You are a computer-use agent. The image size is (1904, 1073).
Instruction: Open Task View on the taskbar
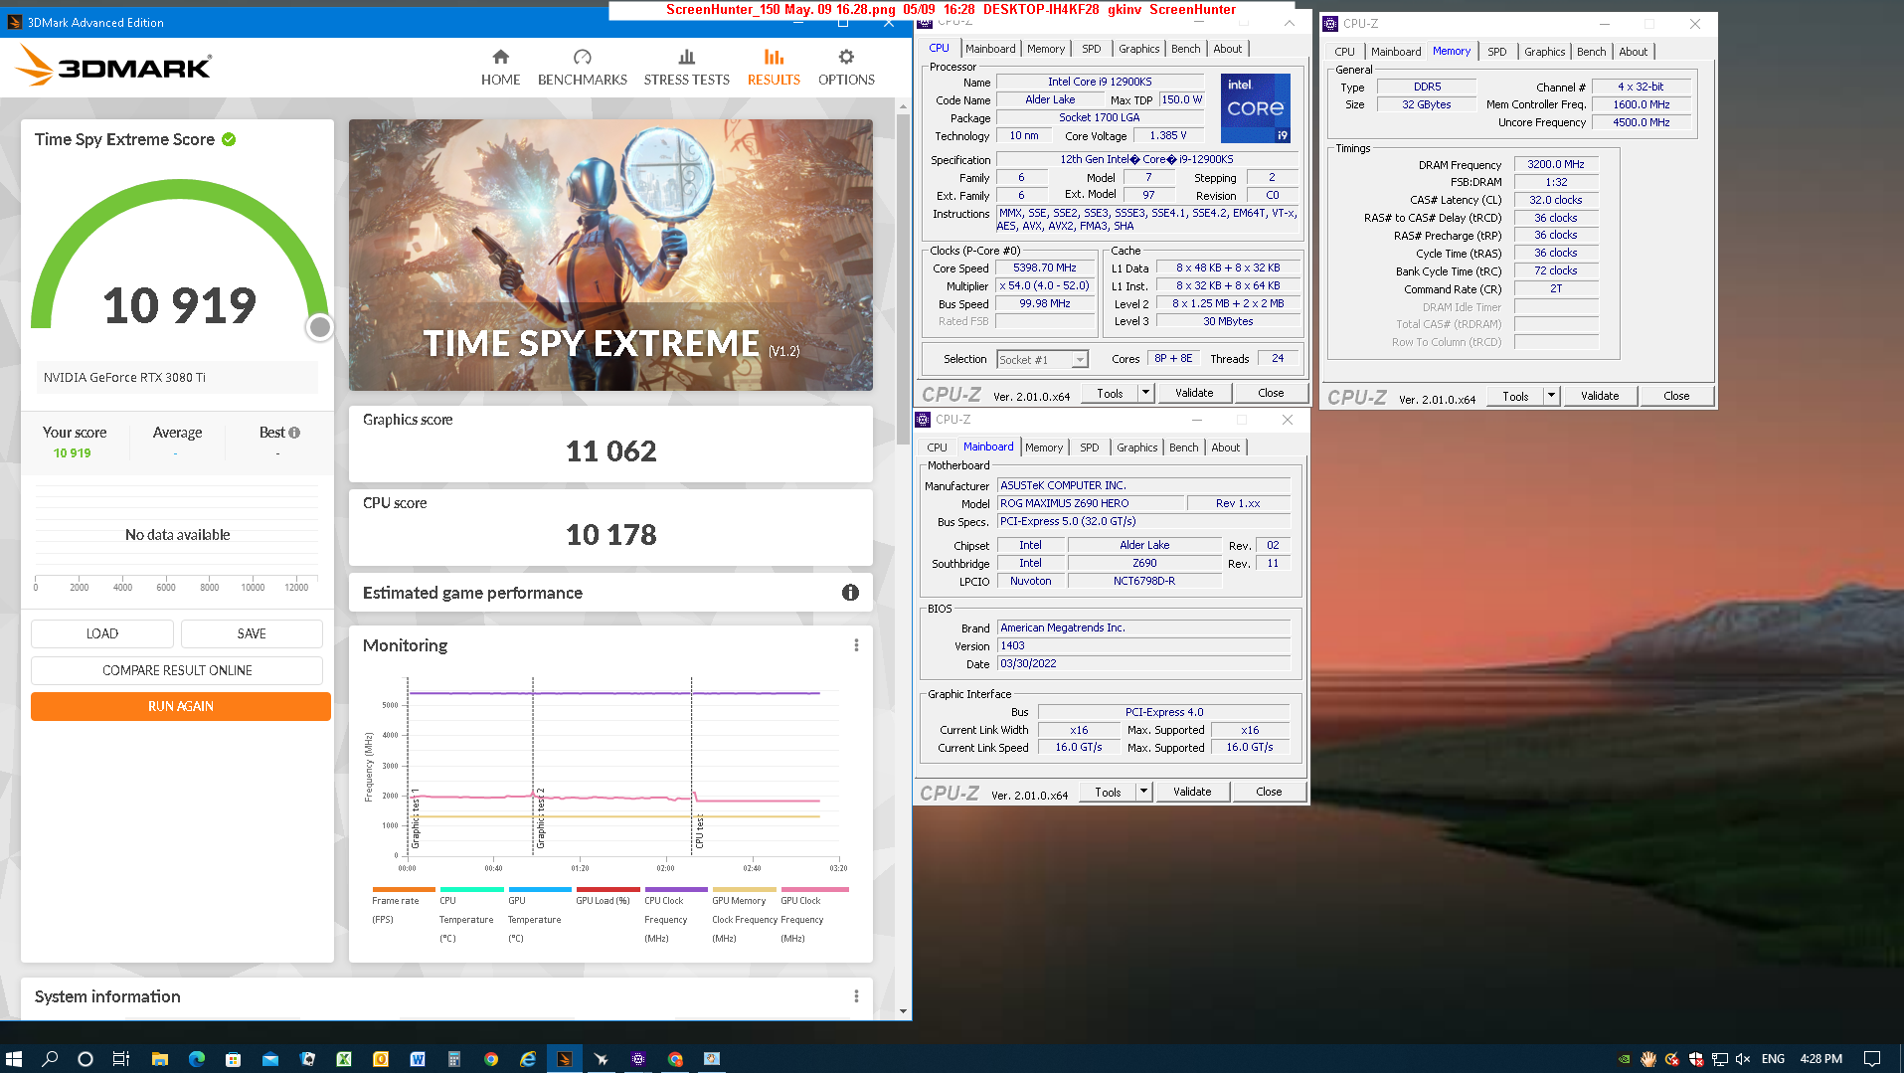(x=121, y=1059)
